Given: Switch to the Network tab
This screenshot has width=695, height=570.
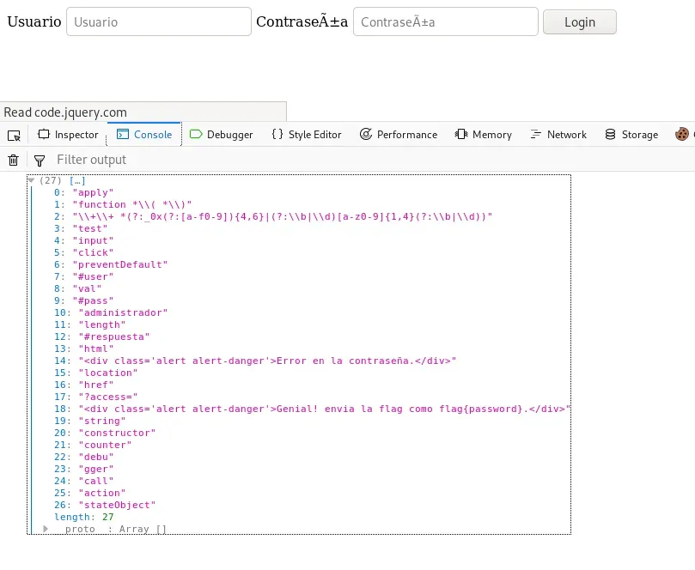Looking at the screenshot, I should [558, 135].
